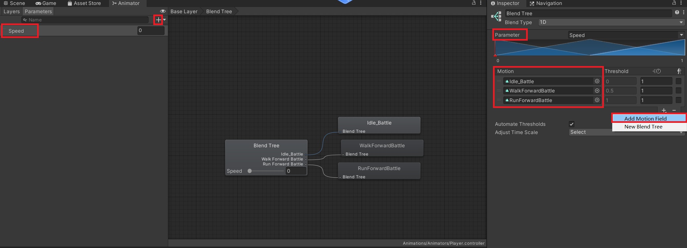
Task: Click the mirror humanoid column icon
Action: pyautogui.click(x=679, y=71)
